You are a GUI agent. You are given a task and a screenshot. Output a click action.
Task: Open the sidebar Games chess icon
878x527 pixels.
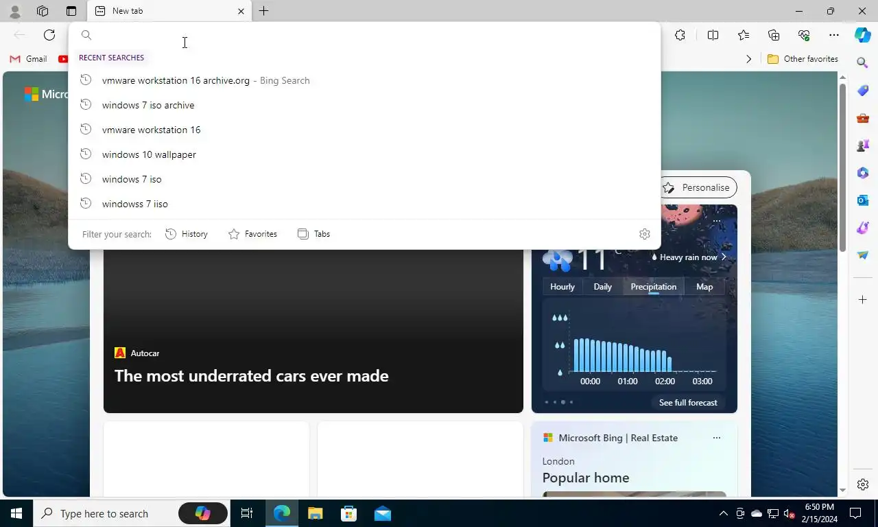click(863, 145)
